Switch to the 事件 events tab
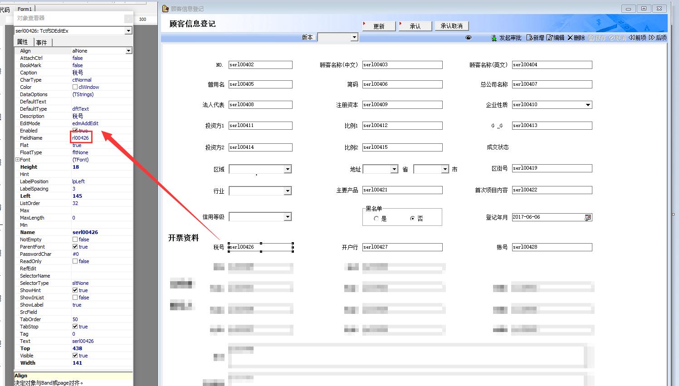 point(42,42)
